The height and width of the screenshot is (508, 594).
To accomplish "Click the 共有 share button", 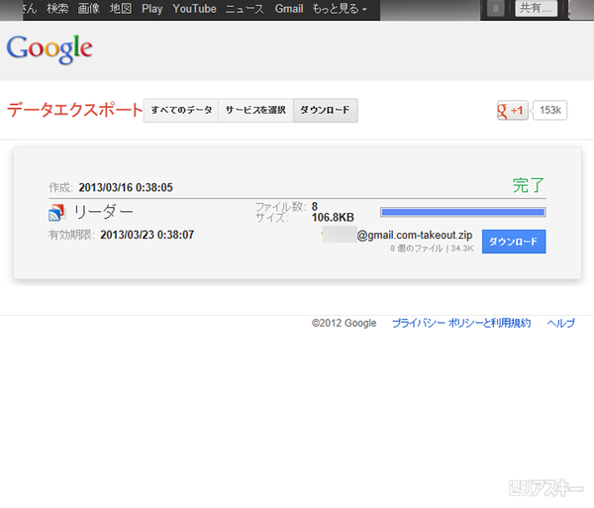I will [x=536, y=8].
